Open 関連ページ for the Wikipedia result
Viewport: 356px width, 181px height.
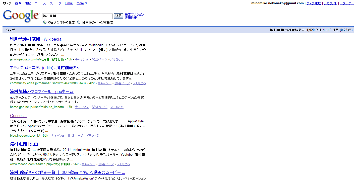pos(99,59)
